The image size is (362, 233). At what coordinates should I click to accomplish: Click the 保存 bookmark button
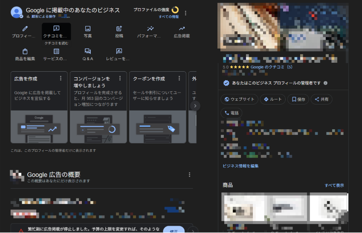[298, 99]
